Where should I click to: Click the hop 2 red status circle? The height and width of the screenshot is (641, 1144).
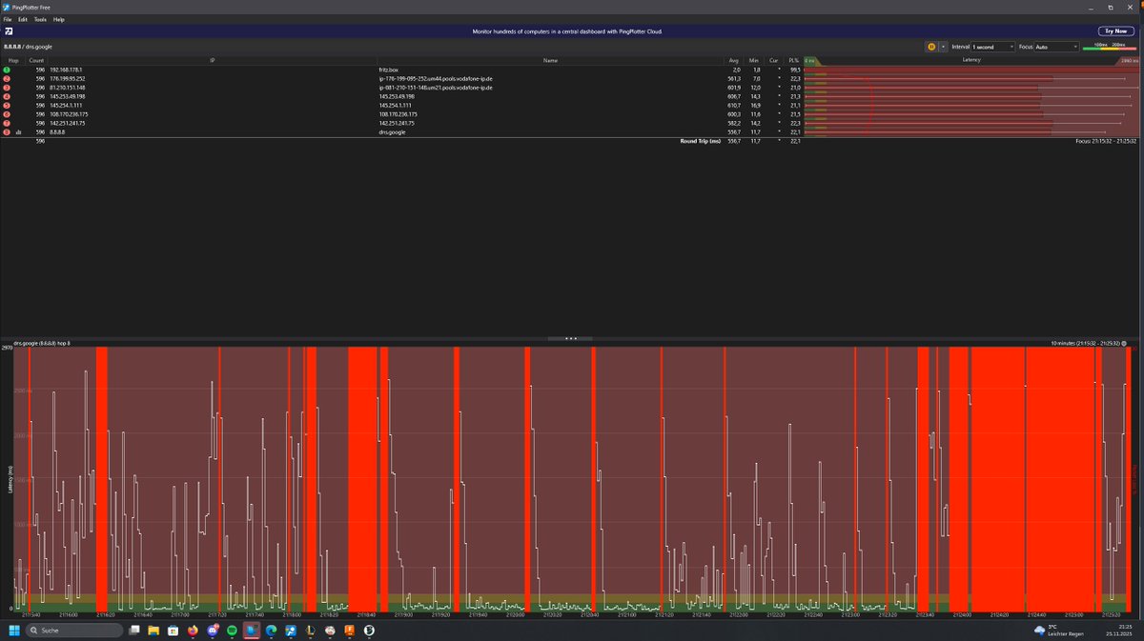click(7, 78)
